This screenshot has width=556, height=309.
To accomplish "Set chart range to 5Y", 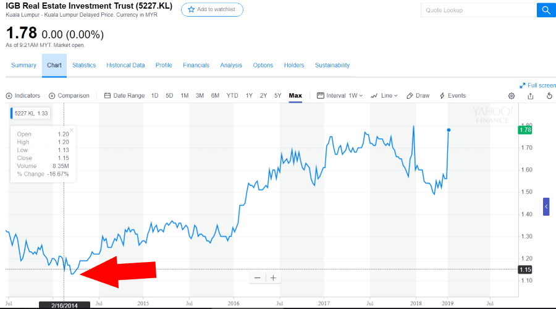I will tap(277, 96).
